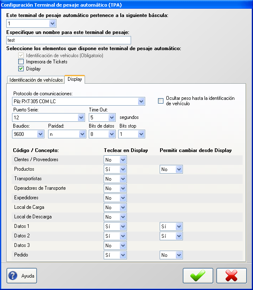253x290 pixels.
Task: Open Datos 1 Permitir cambiar dropdown
Action: pyautogui.click(x=171, y=226)
